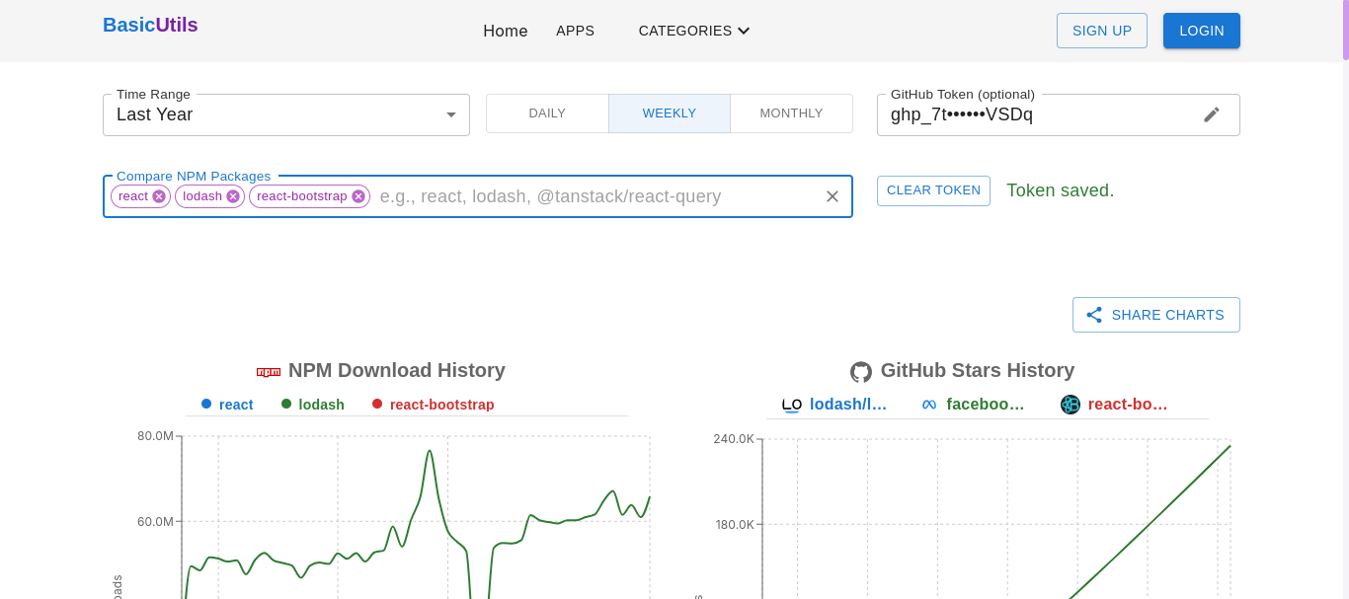Clear all packages with the X icon
The height and width of the screenshot is (599, 1349).
click(x=833, y=196)
